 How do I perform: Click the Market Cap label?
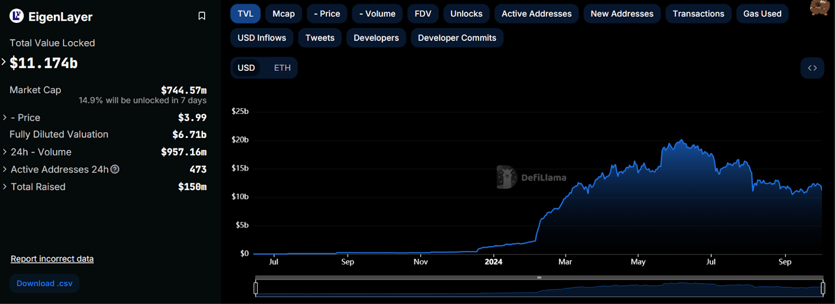pos(35,90)
